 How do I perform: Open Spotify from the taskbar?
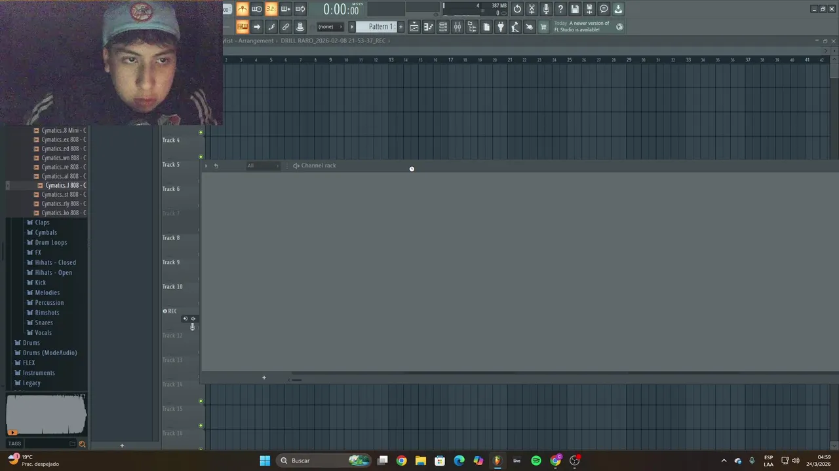click(x=536, y=461)
